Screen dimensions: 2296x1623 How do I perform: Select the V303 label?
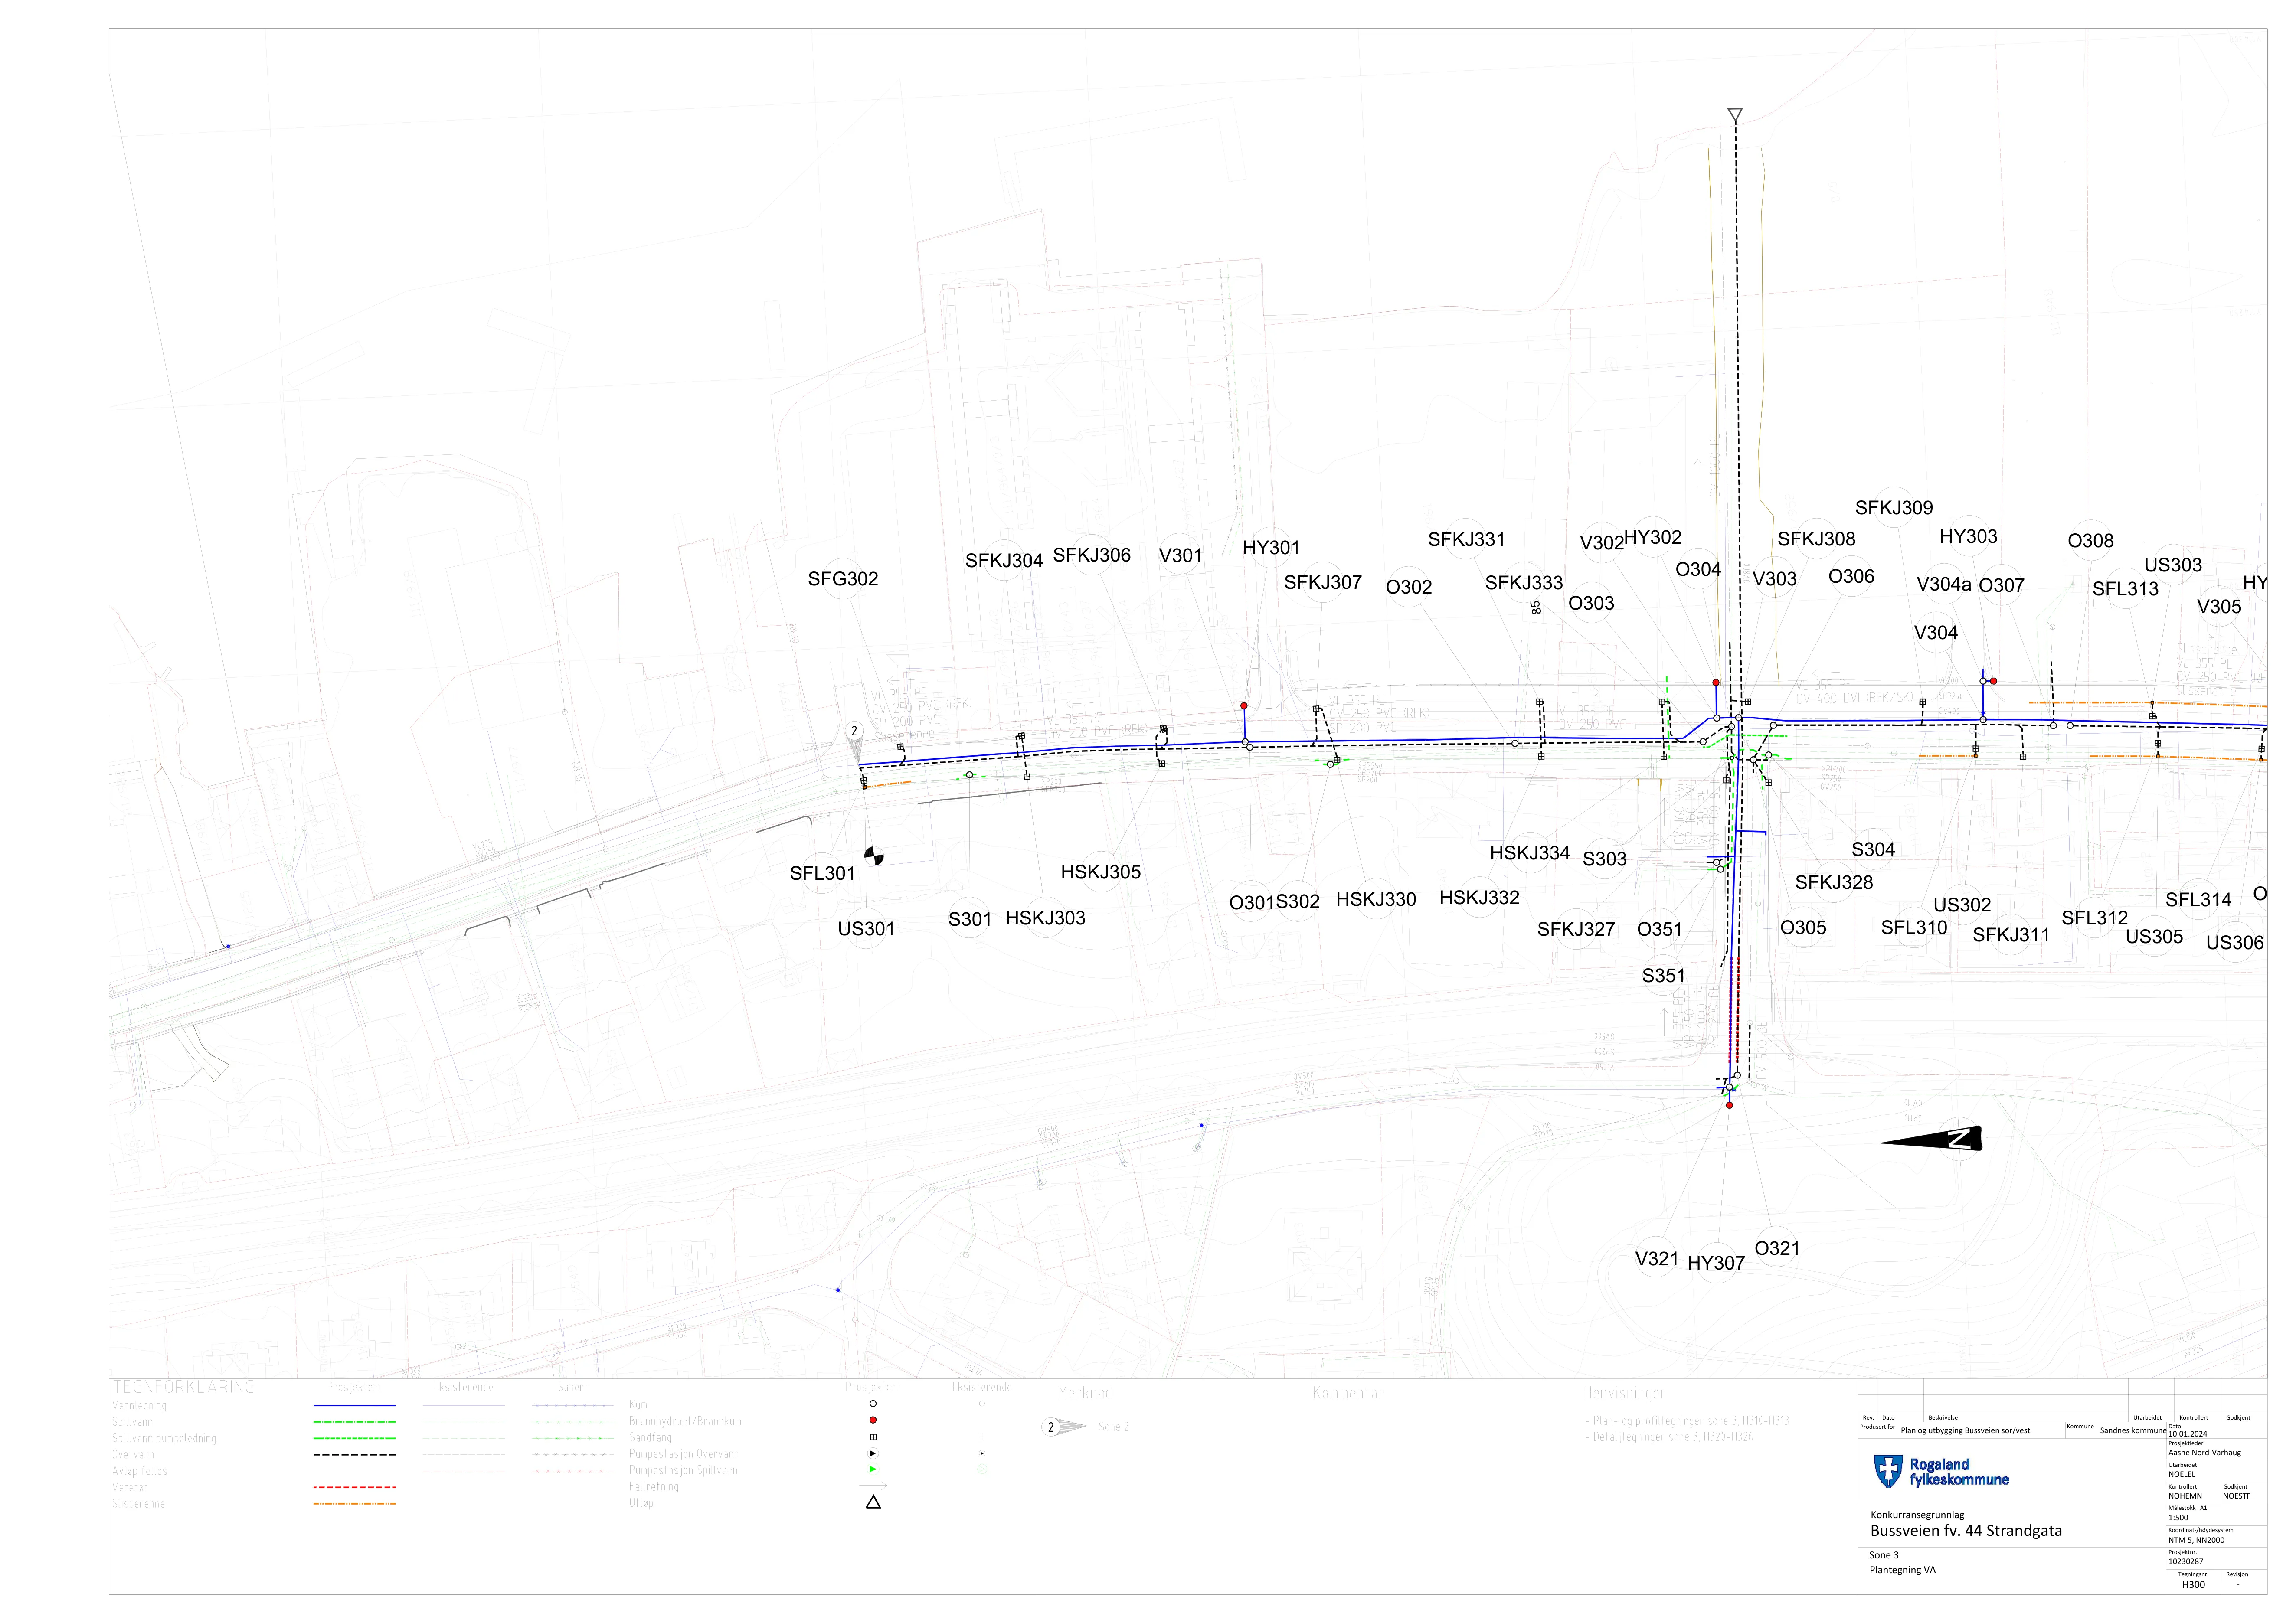click(1775, 579)
